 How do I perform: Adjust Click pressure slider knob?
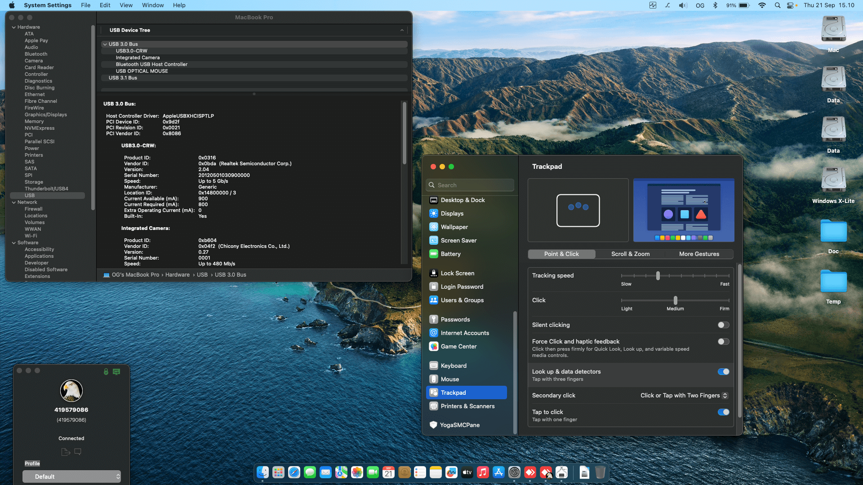click(675, 300)
